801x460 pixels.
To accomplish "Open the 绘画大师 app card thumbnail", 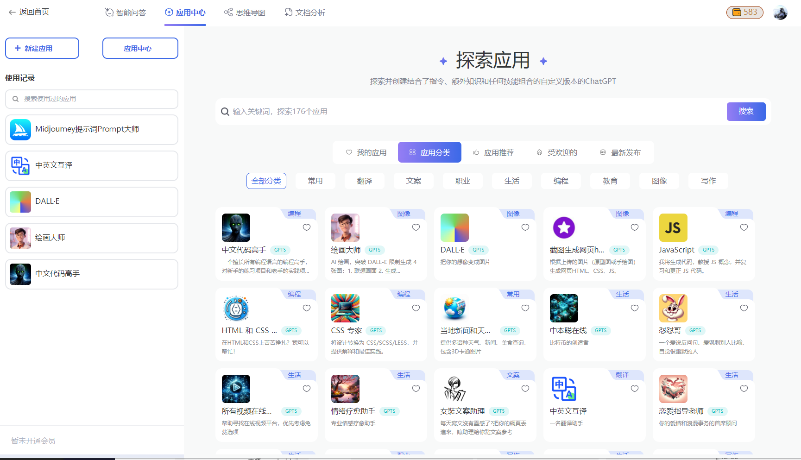I will 345,227.
